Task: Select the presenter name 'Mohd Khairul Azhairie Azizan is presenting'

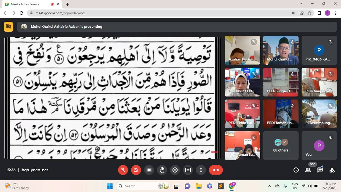Action: click(67, 27)
